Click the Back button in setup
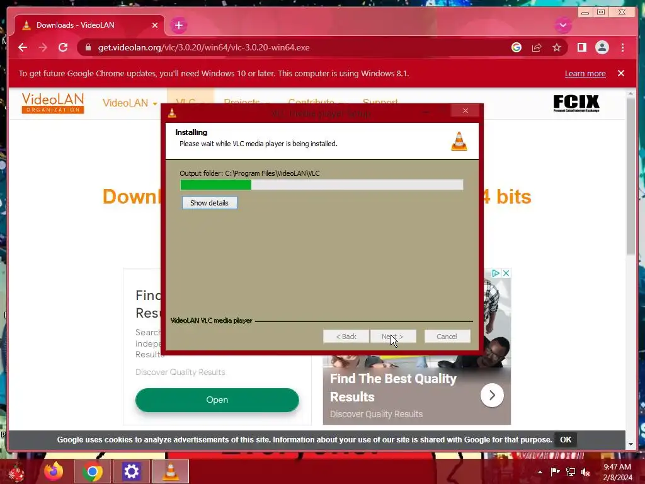Image resolution: width=645 pixels, height=484 pixels. point(346,337)
